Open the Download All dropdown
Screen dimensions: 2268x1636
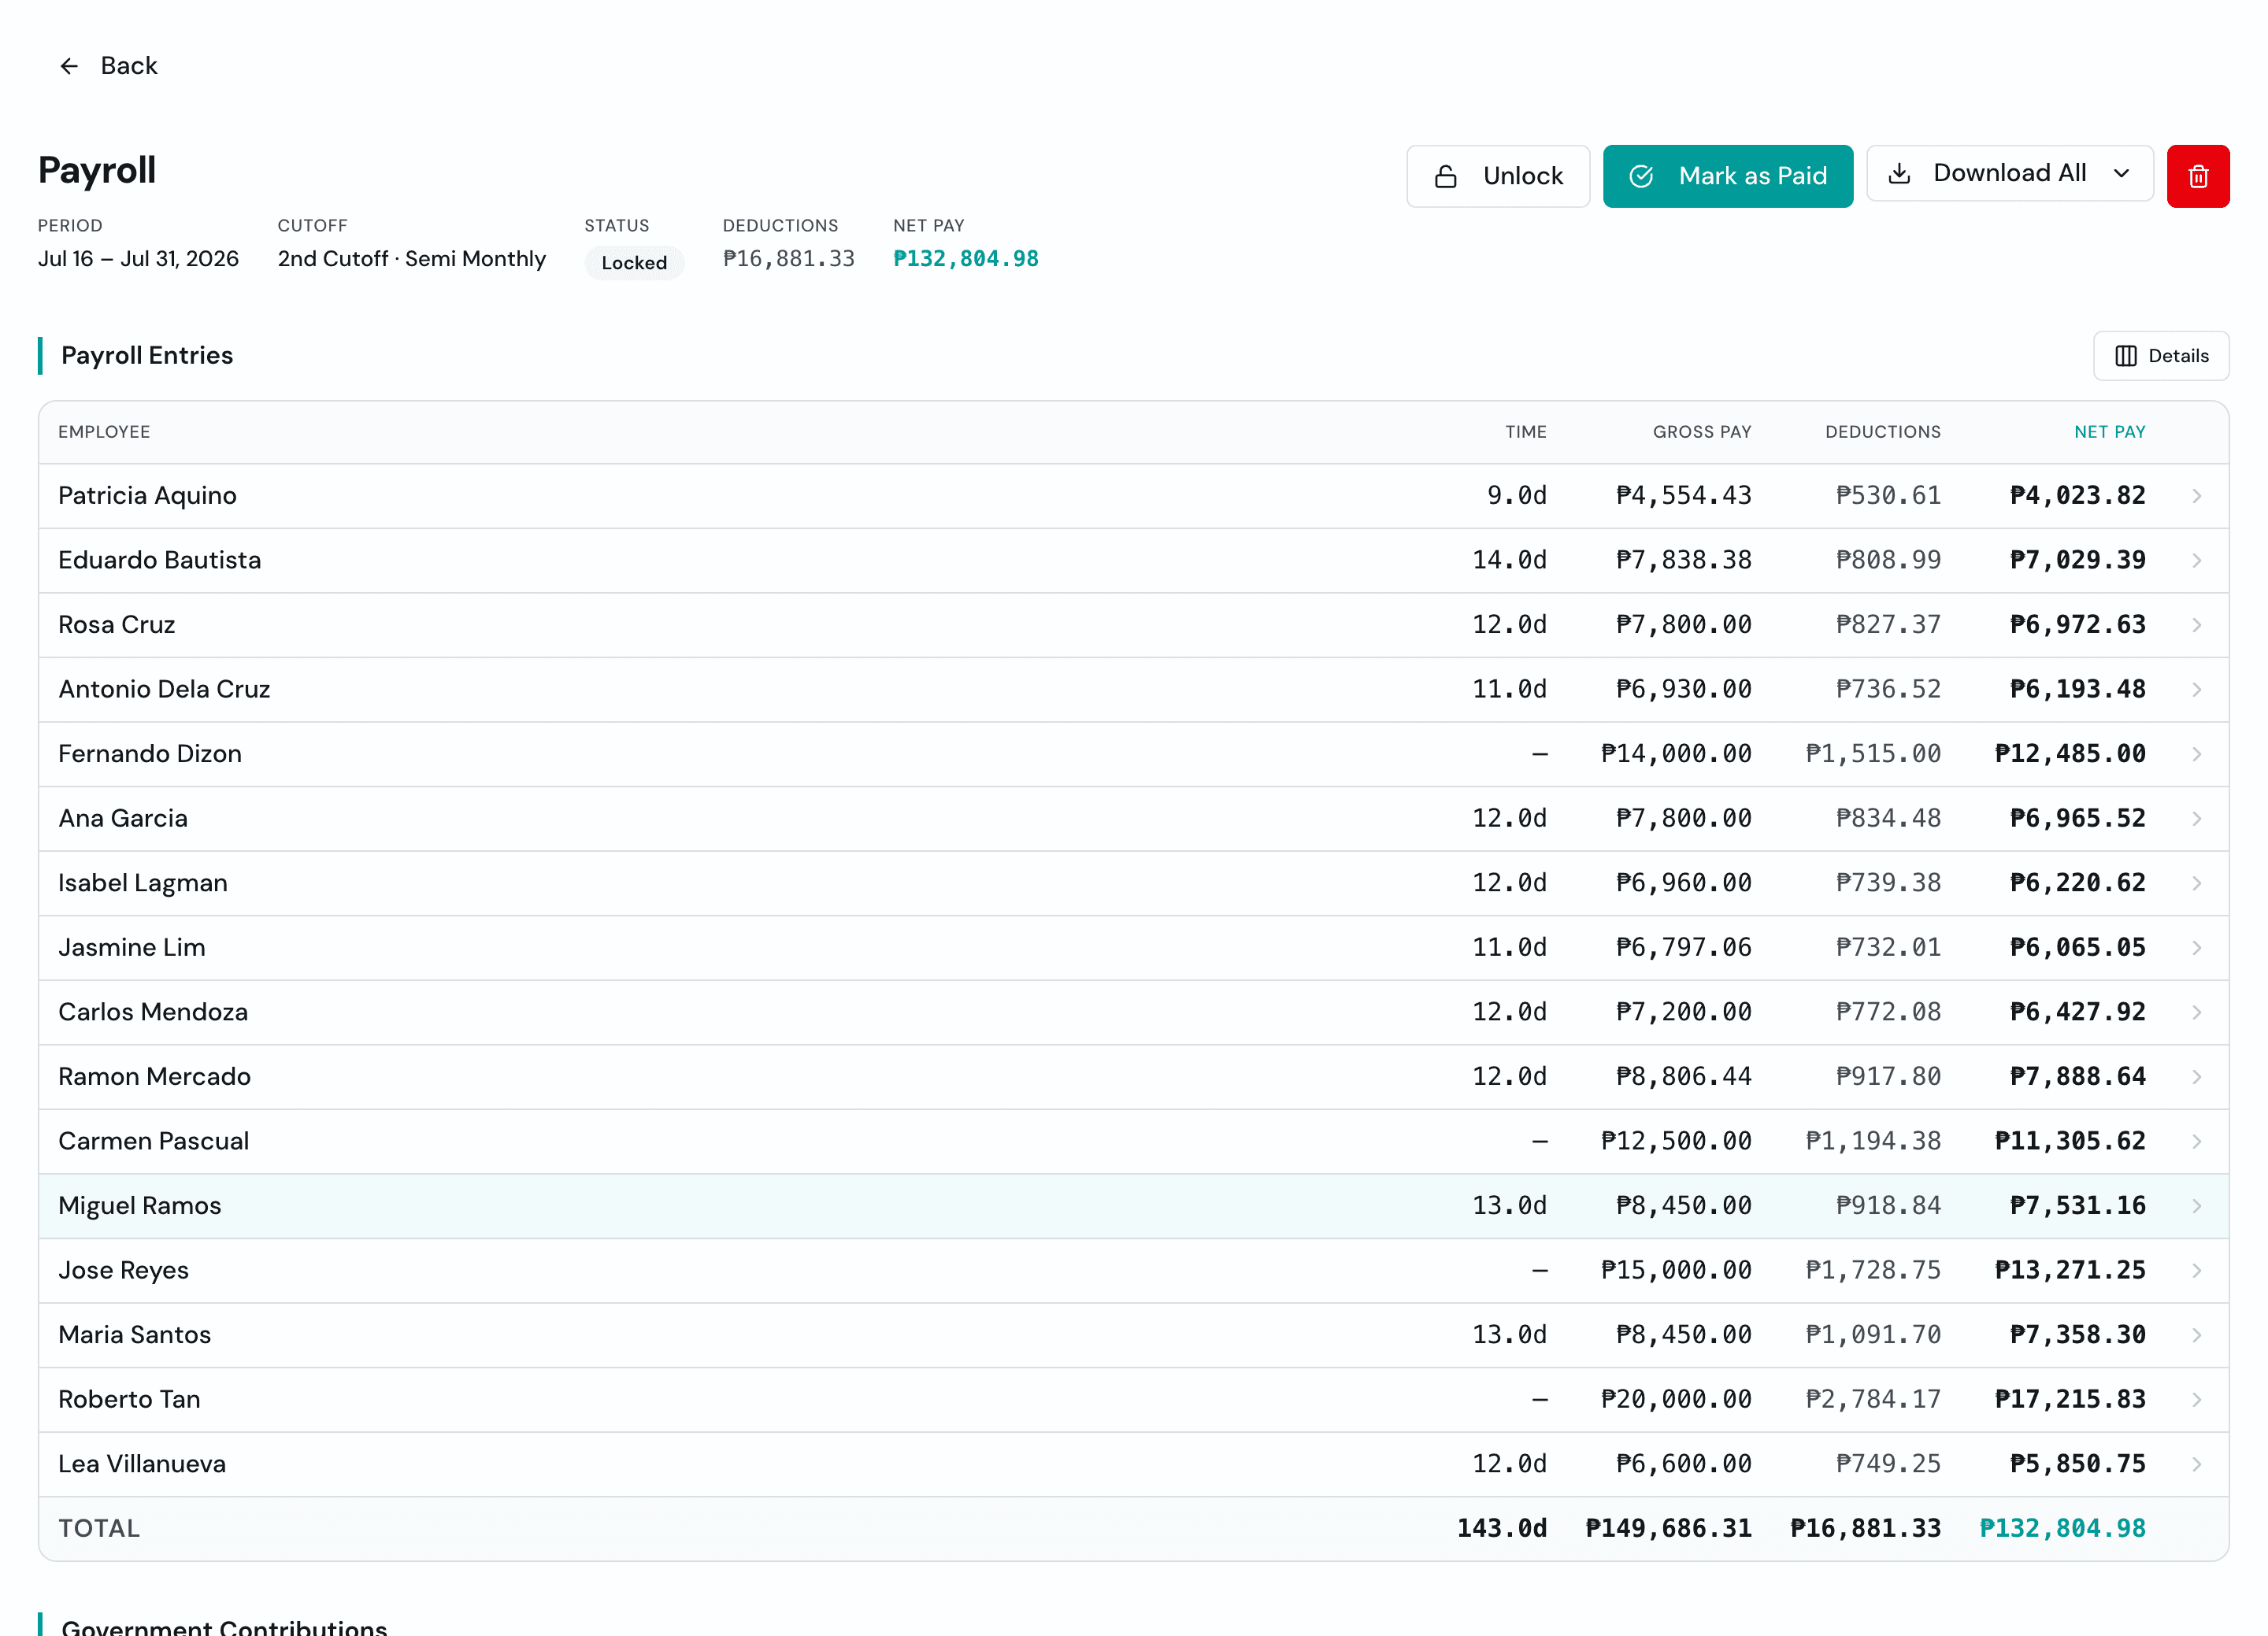pyautogui.click(x=2009, y=173)
